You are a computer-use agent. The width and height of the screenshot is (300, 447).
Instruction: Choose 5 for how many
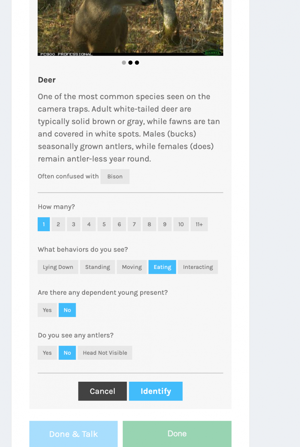coord(104,225)
